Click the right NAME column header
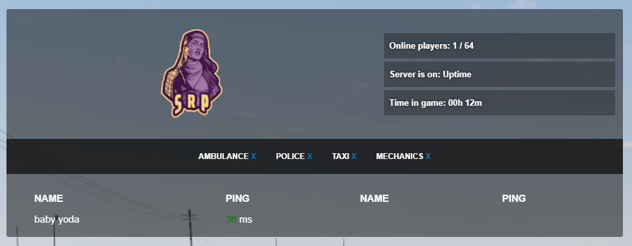The height and width of the screenshot is (246, 632). (374, 199)
